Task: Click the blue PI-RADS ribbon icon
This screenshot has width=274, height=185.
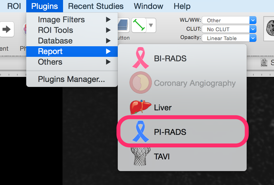Action: 141,132
